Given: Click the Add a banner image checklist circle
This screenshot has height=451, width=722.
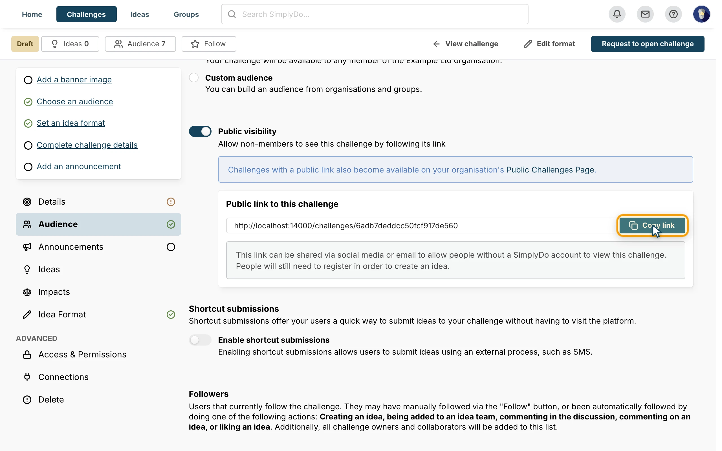Looking at the screenshot, I should click(x=28, y=80).
